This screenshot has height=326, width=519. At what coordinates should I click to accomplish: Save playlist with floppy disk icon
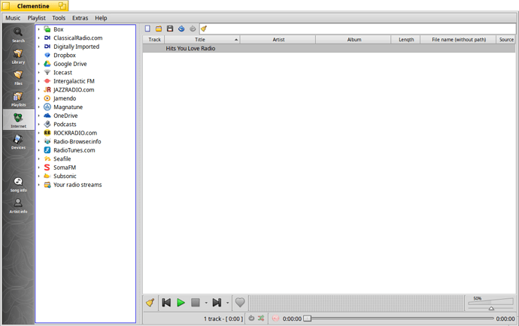click(170, 29)
